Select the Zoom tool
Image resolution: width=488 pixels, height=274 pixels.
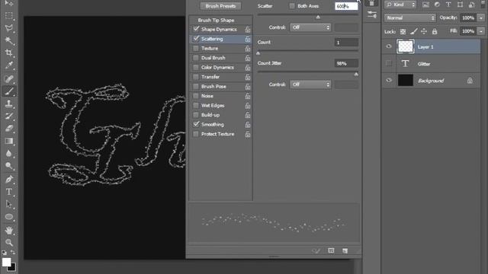coord(9,242)
